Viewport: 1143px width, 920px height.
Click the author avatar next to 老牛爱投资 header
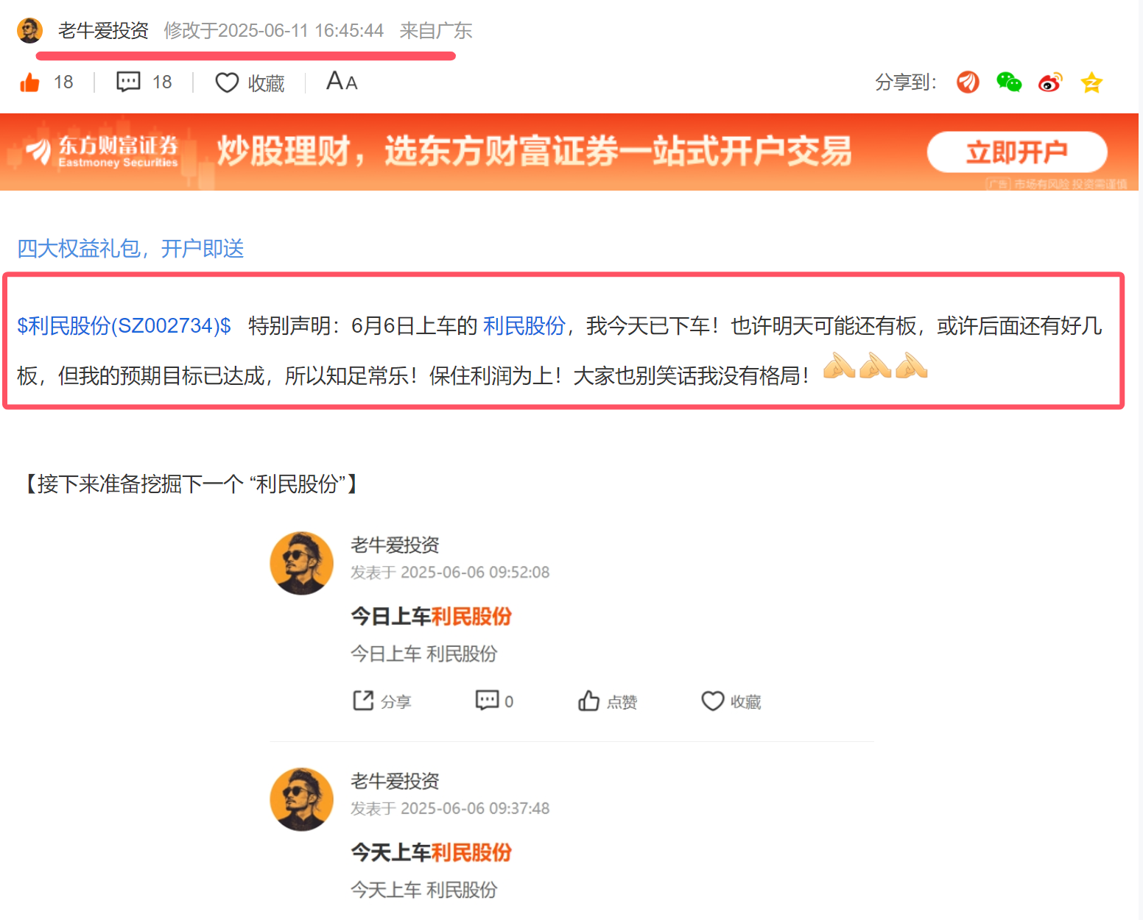click(29, 31)
